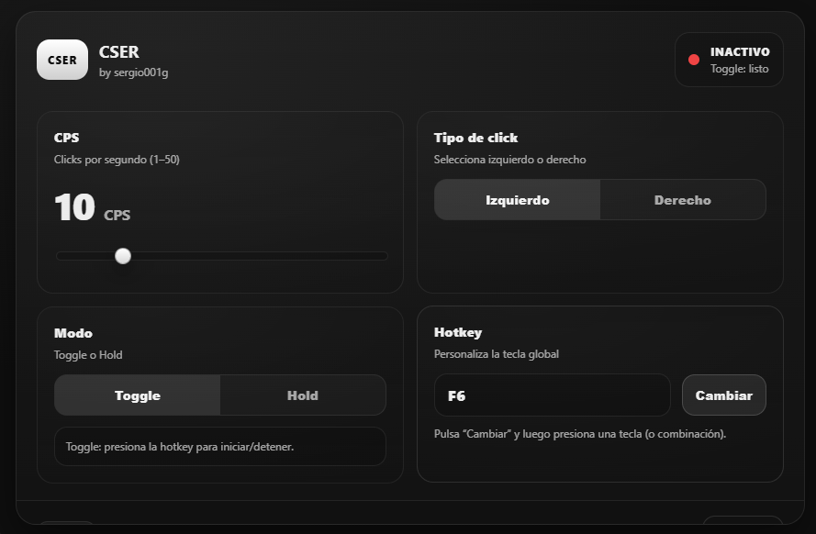This screenshot has width=816, height=534.
Task: Switch mode to Toggle
Action: coord(138,395)
